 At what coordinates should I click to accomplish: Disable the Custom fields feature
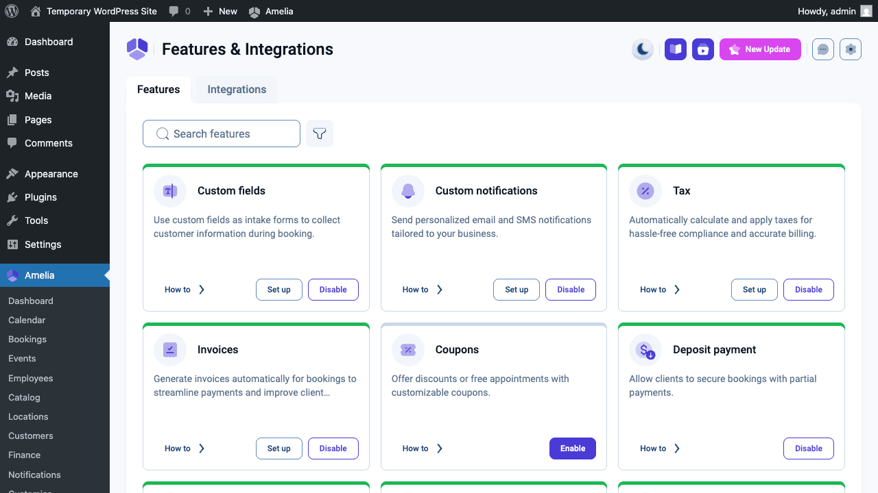tap(333, 290)
